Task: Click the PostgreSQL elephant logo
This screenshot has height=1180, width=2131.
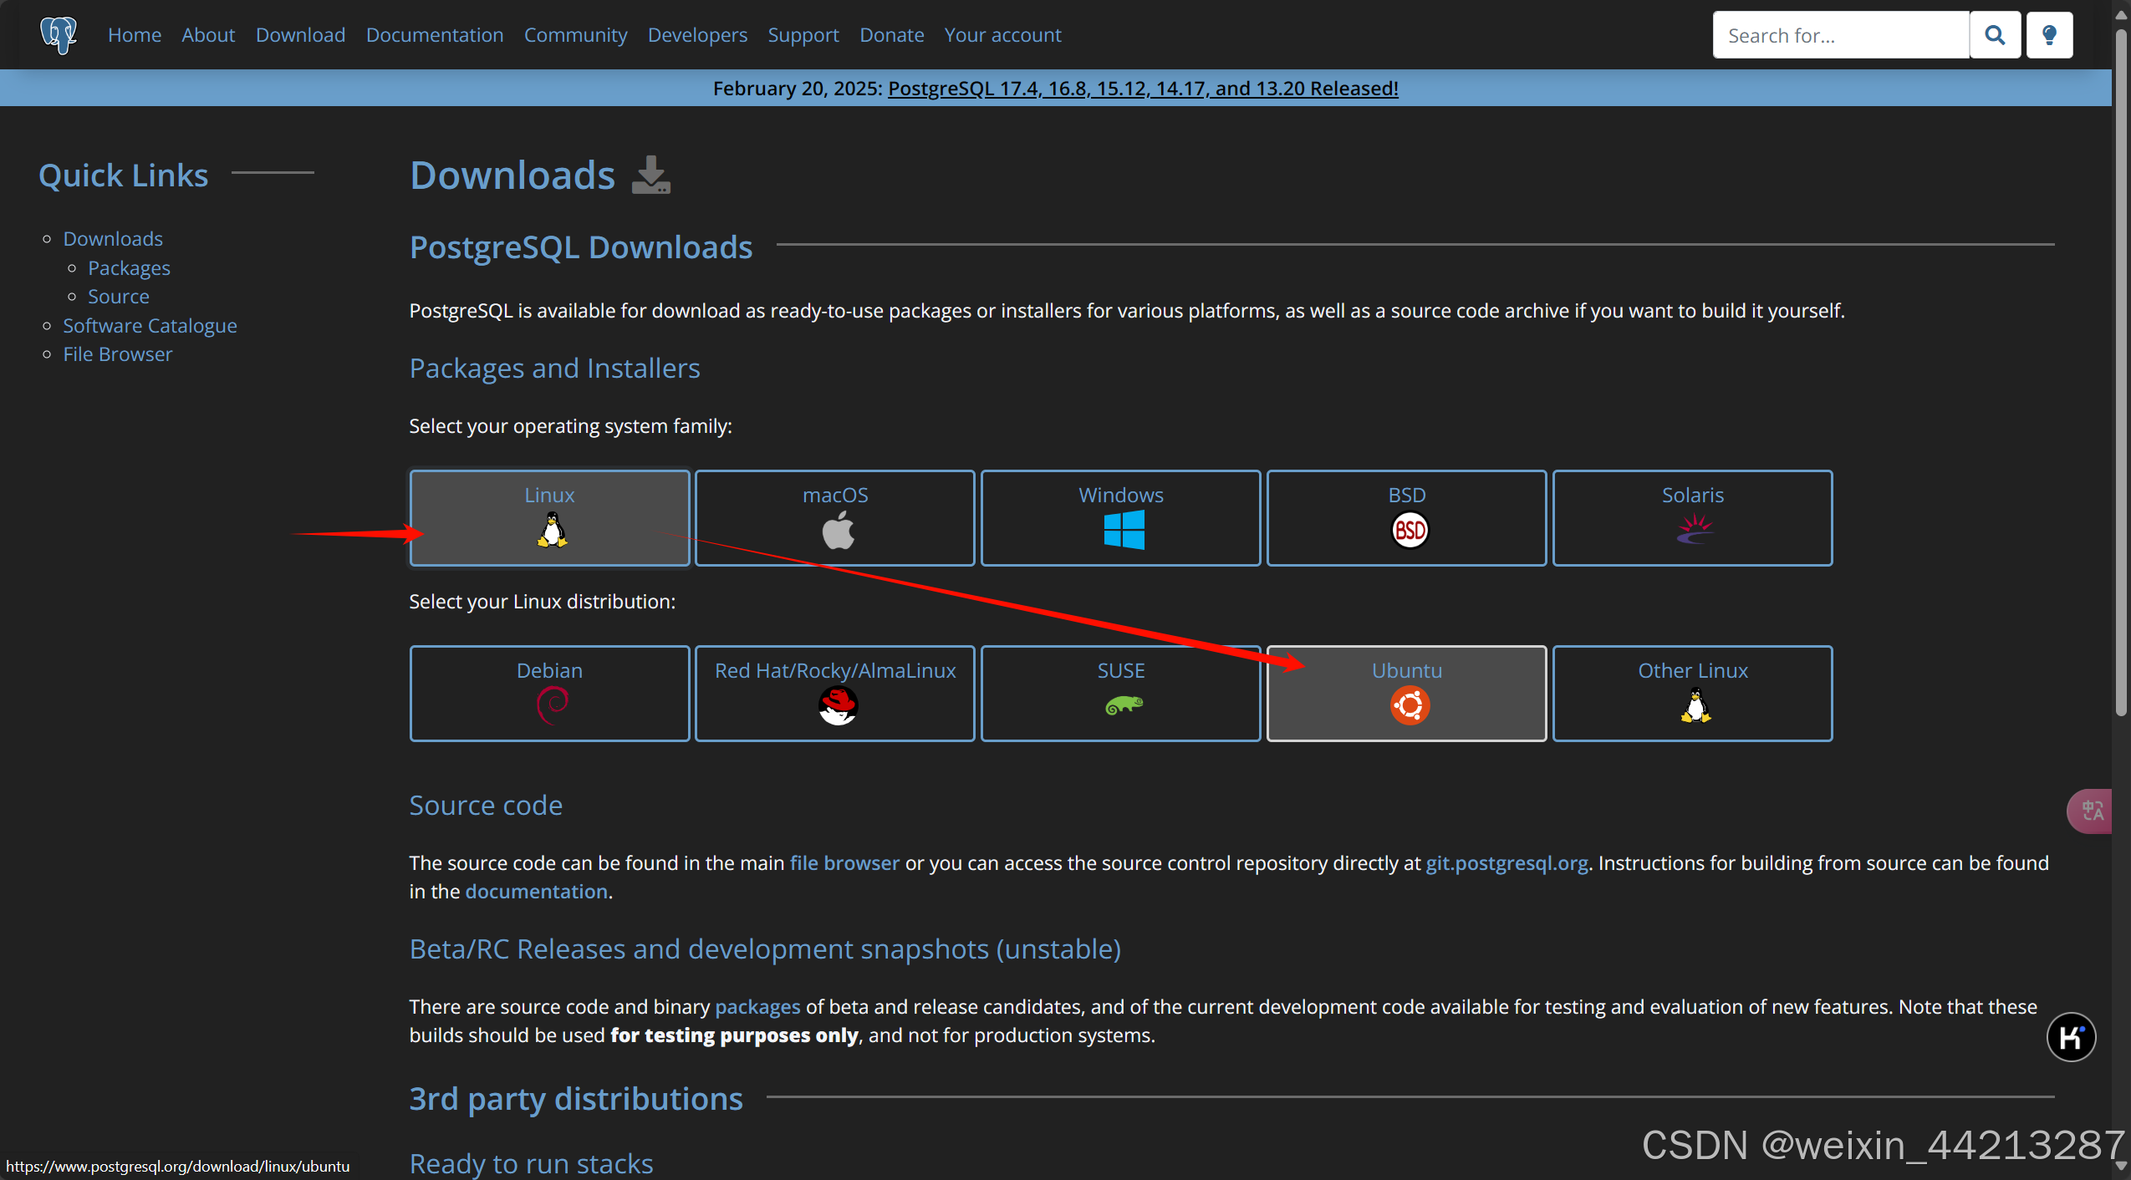Action: coord(59,35)
